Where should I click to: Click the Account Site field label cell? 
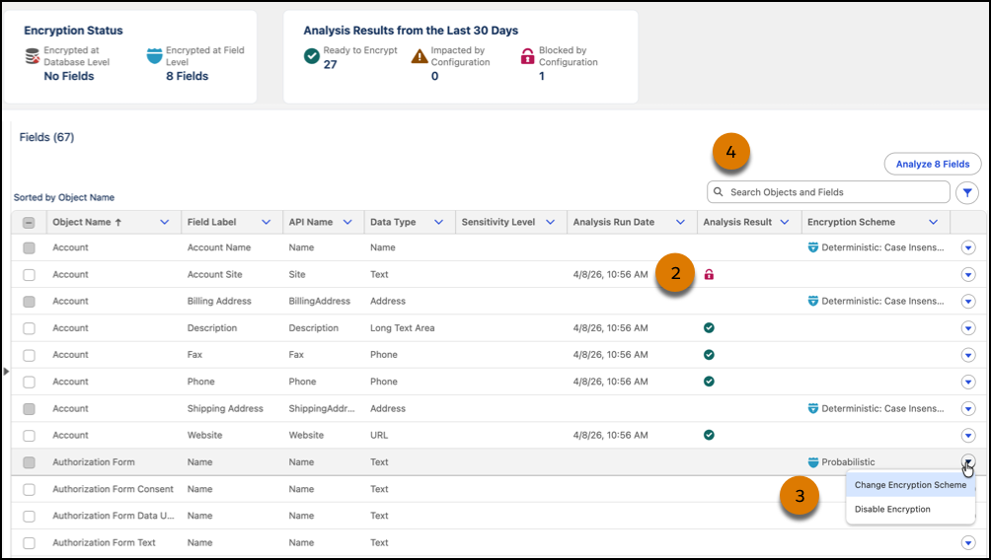coord(215,275)
